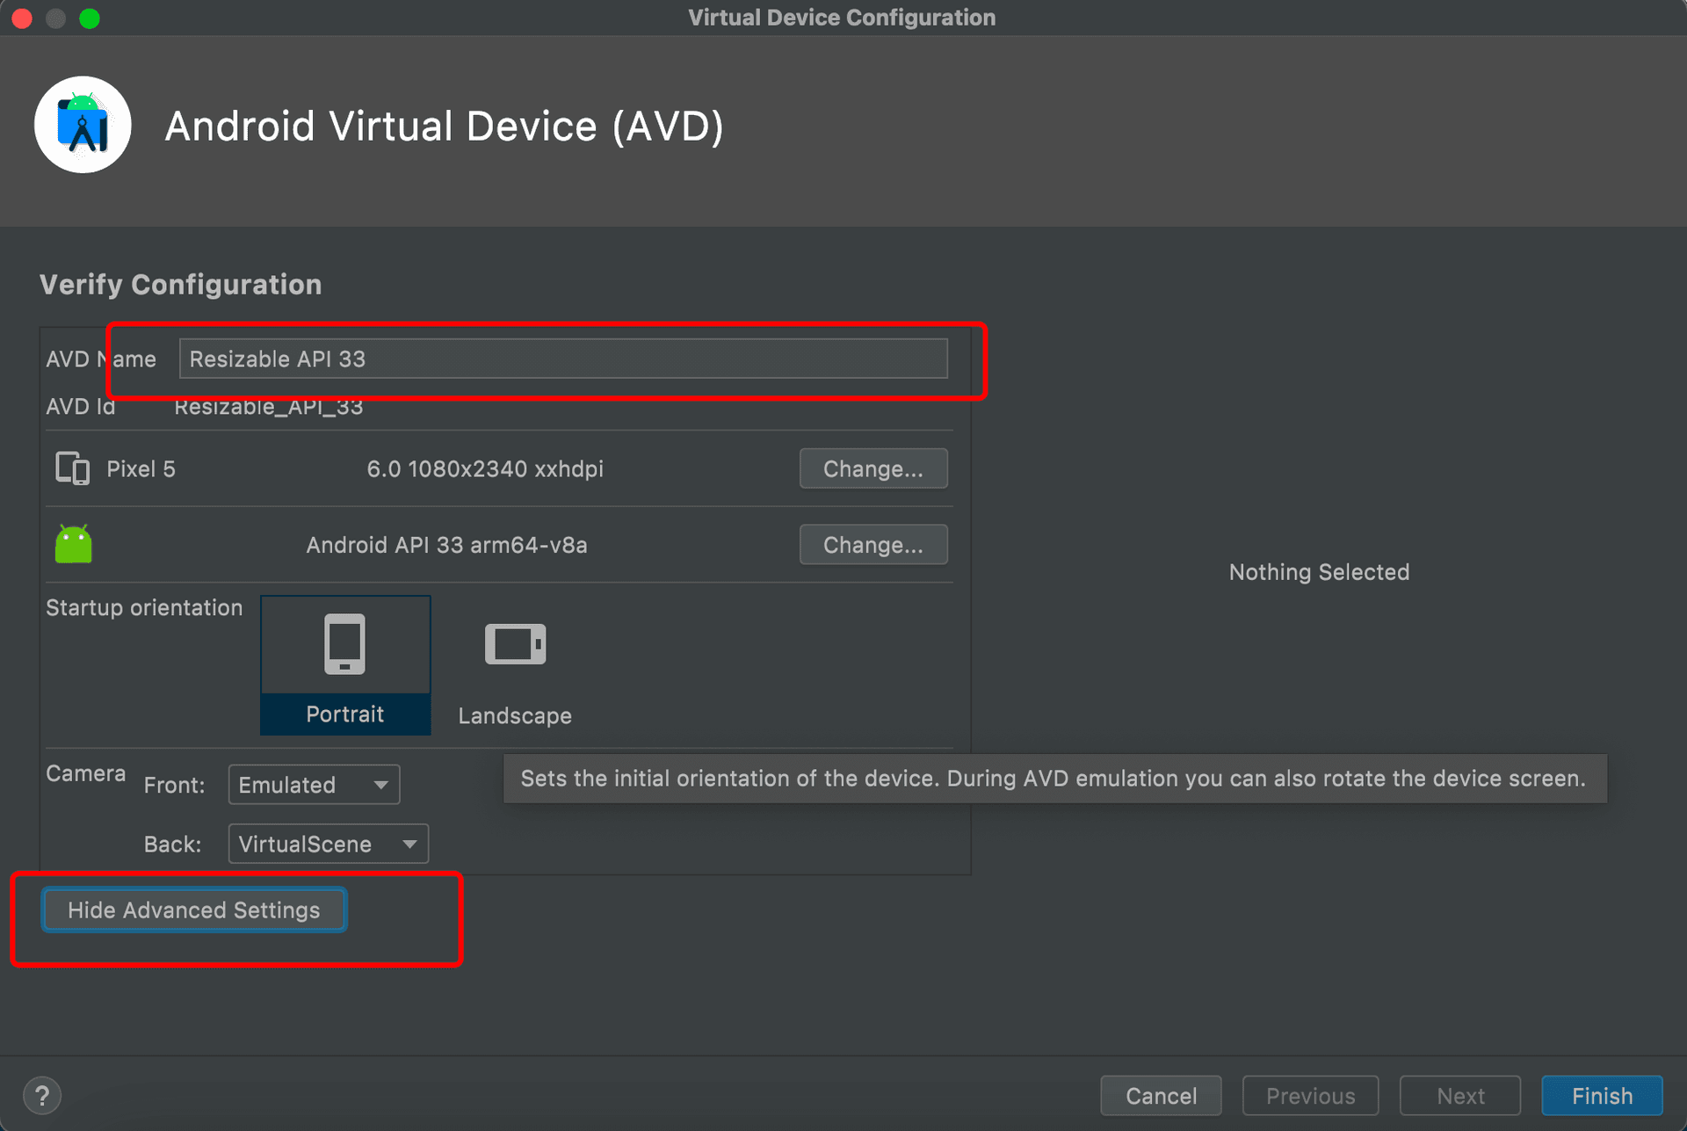Click the Pixel 5 device icon
1687x1131 pixels.
pos(72,468)
